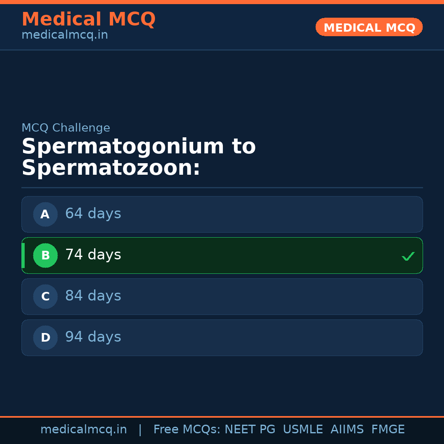Choose the 84 days option
Viewport: 444px width, 444px height.
click(x=93, y=296)
